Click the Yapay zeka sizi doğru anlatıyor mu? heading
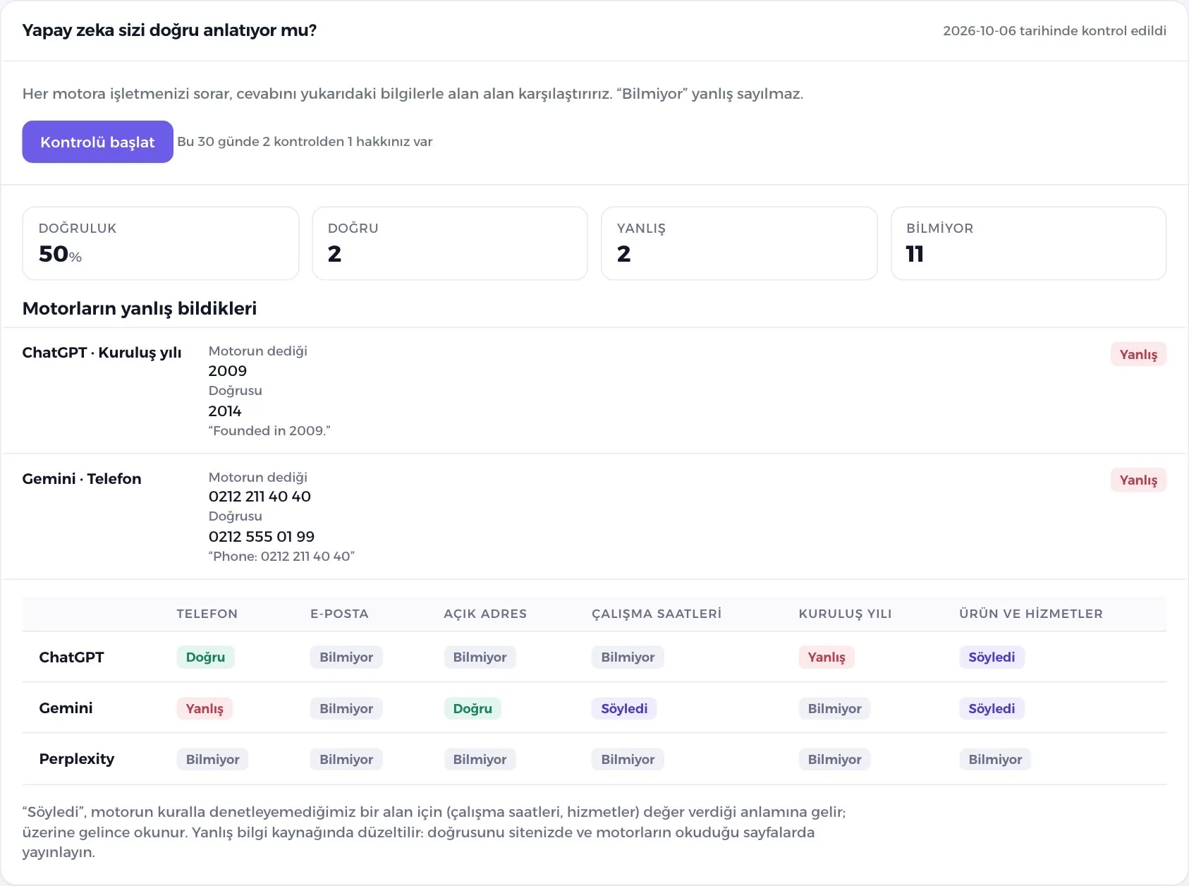Image resolution: width=1189 pixels, height=886 pixels. [x=169, y=30]
